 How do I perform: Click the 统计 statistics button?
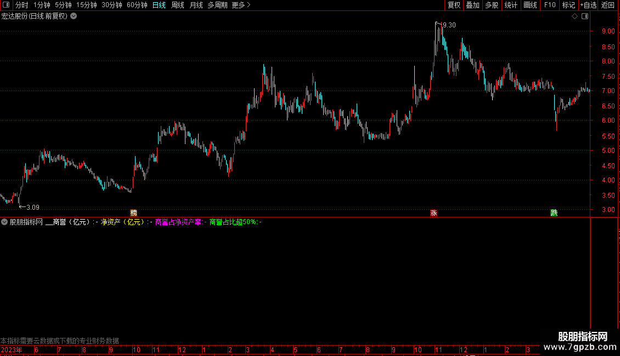(x=510, y=5)
